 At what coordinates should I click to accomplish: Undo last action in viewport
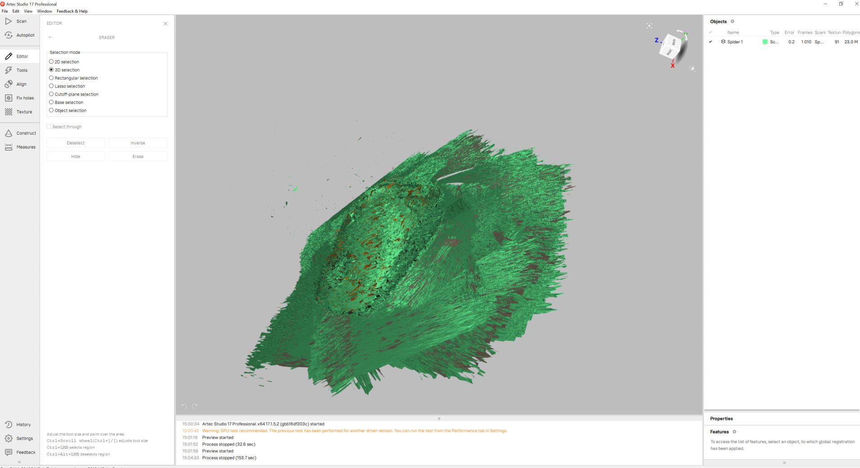point(184,406)
